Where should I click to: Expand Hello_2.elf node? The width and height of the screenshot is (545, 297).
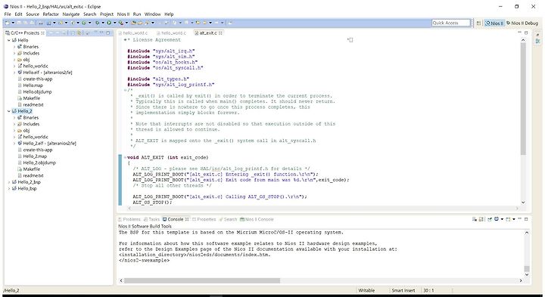[14, 143]
